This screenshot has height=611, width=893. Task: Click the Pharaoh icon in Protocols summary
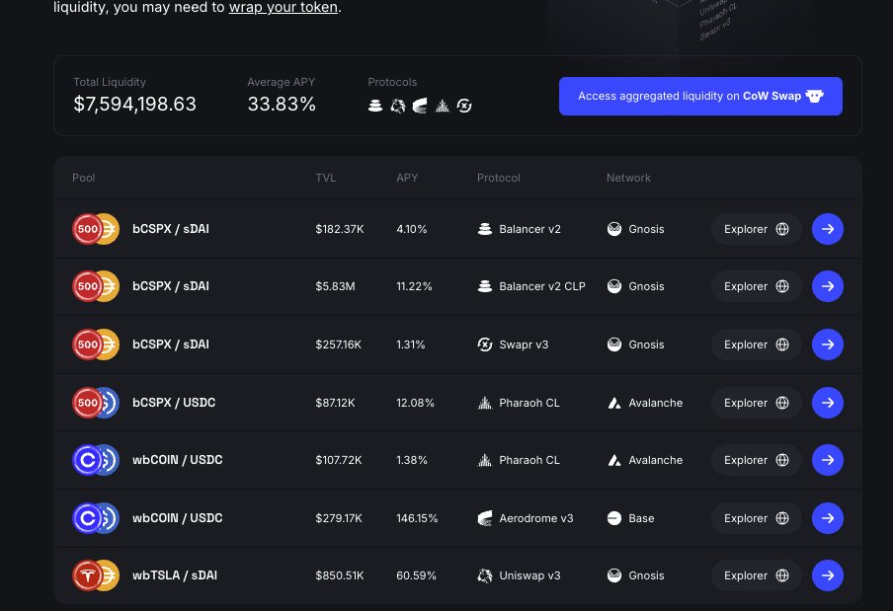(442, 106)
